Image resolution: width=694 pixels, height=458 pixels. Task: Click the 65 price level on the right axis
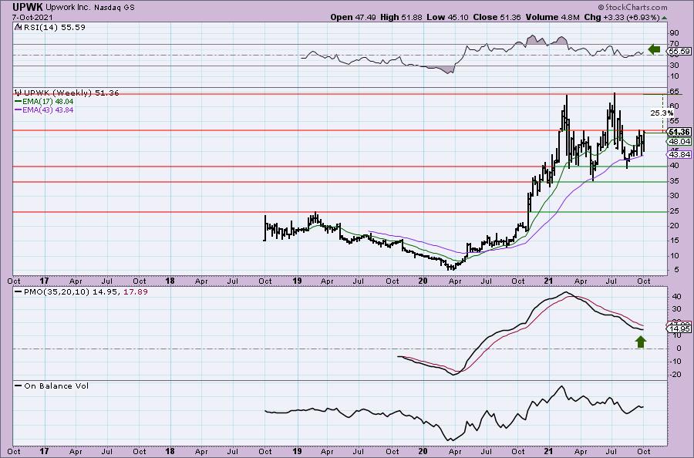coord(675,91)
